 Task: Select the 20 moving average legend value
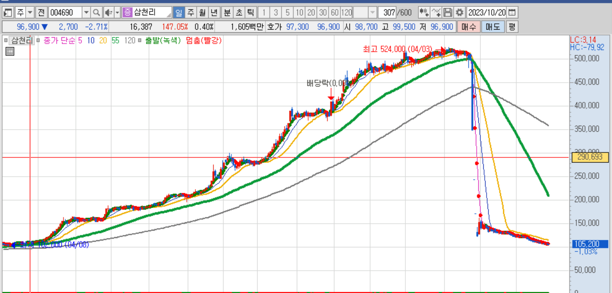103,41
